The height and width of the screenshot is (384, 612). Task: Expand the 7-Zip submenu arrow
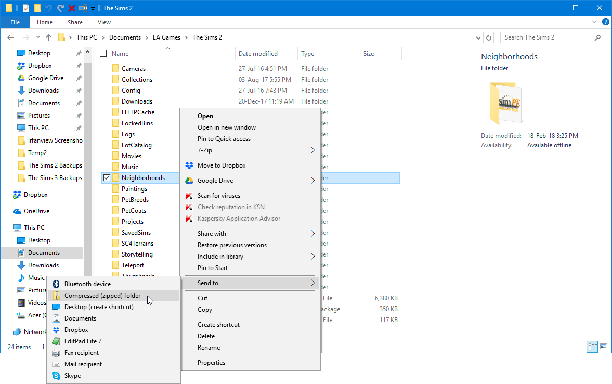tap(312, 150)
